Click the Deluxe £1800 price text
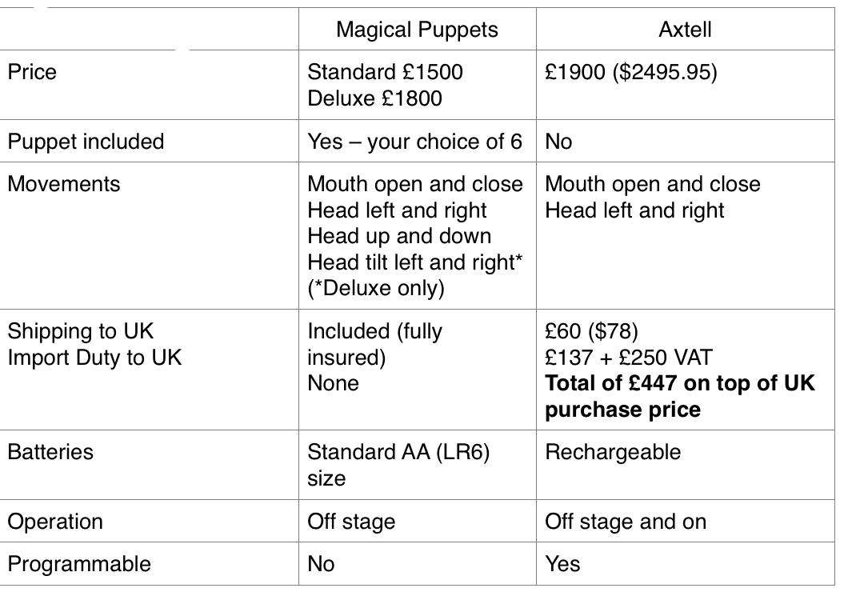The height and width of the screenshot is (592, 844). coord(374,98)
